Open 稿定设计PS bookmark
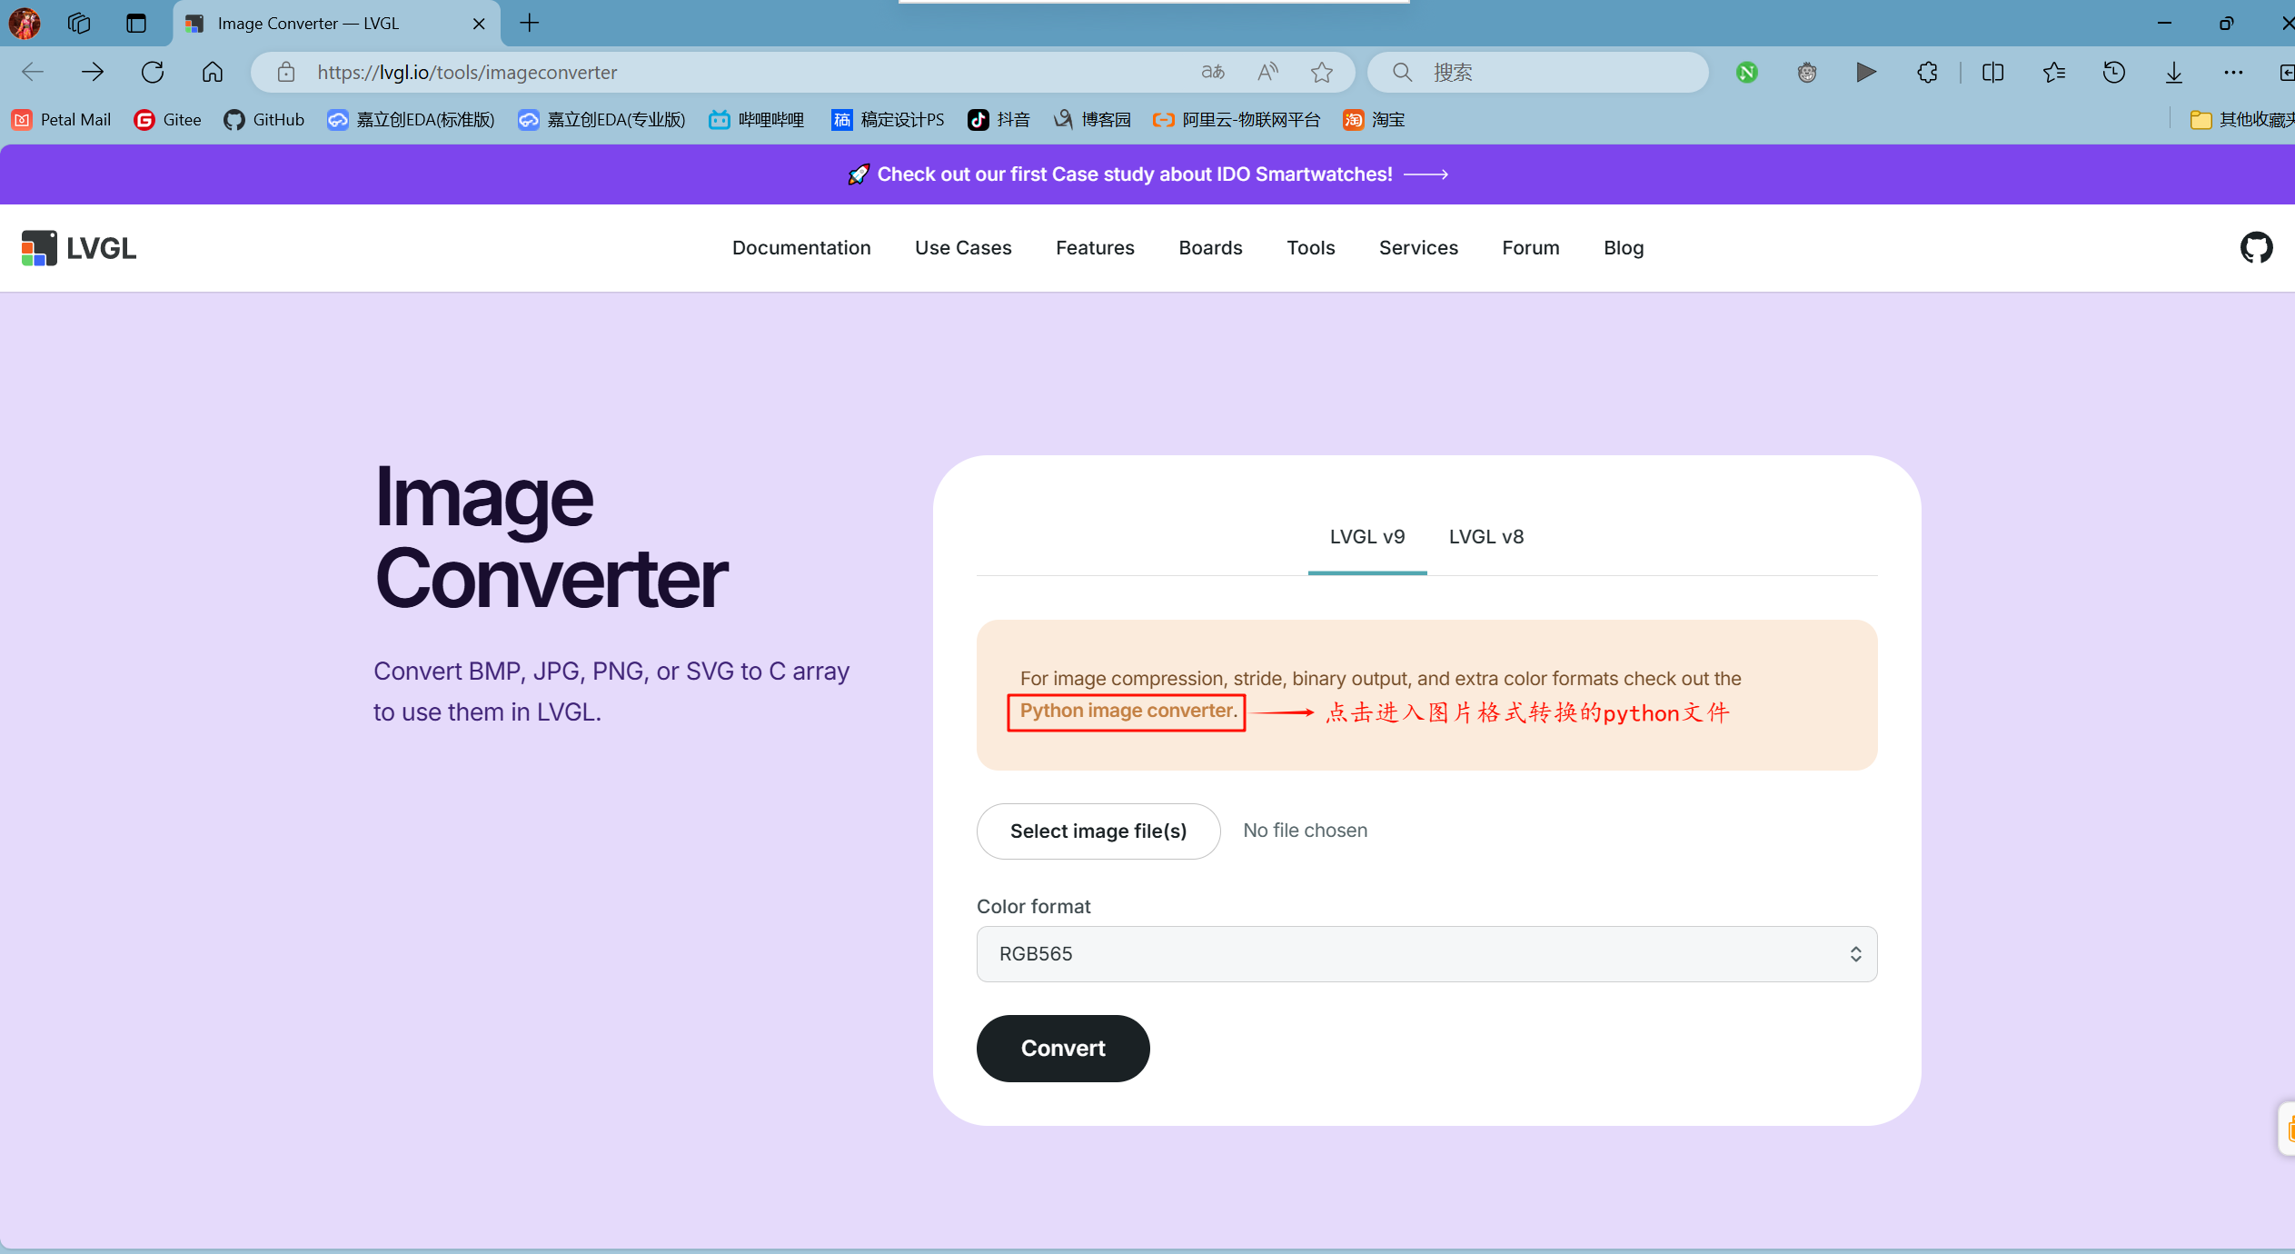Viewport: 2295px width, 1254px height. pyautogui.click(x=888, y=120)
